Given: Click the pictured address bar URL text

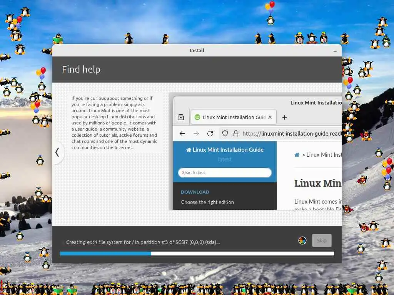Looking at the screenshot, I should click(292, 134).
